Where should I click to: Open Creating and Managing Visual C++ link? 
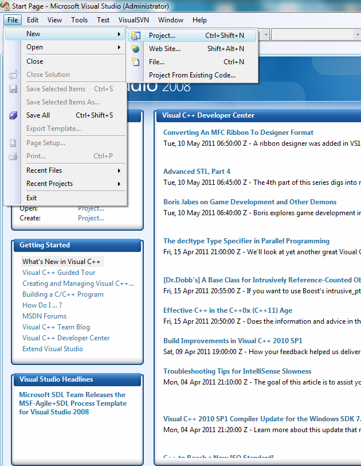(x=79, y=284)
